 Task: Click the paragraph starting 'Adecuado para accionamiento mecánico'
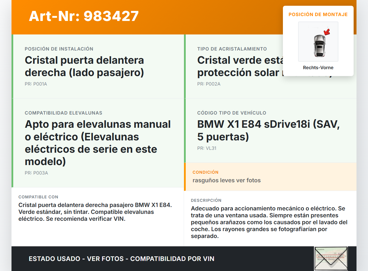coord(269,222)
